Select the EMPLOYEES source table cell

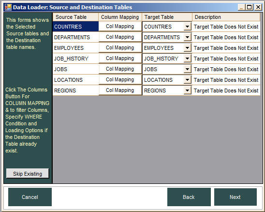(x=75, y=48)
